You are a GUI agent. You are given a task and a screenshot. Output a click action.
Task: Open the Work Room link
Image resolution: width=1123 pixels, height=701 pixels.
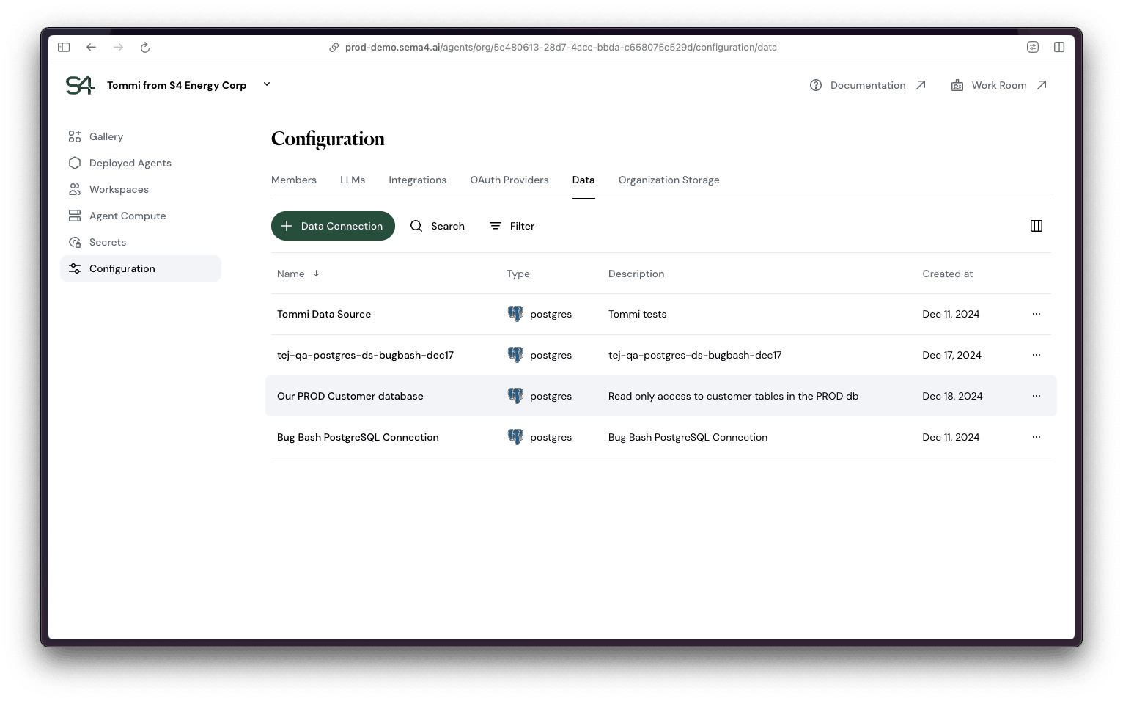(x=998, y=85)
